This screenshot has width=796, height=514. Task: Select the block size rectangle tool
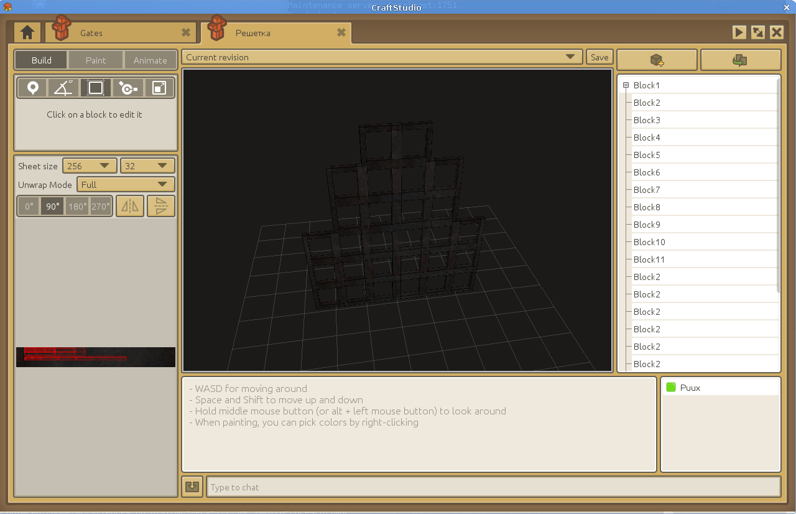pos(96,88)
